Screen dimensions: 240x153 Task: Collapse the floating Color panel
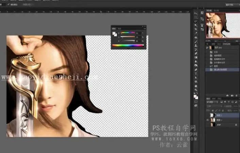143,26
